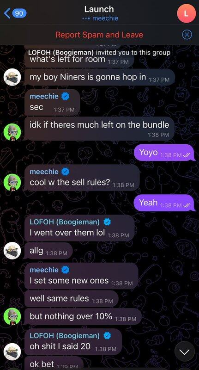Tap meechie avatar next to bundle message
Screen dimensions: 199x370
pyautogui.click(x=12, y=132)
